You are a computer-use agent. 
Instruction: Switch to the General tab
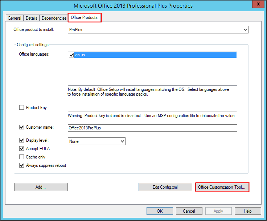[15, 18]
